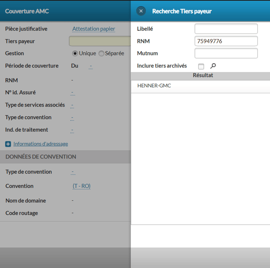Screen dimensions: 270x268
Task: Select the Unique gestion radio button
Action: pos(75,54)
